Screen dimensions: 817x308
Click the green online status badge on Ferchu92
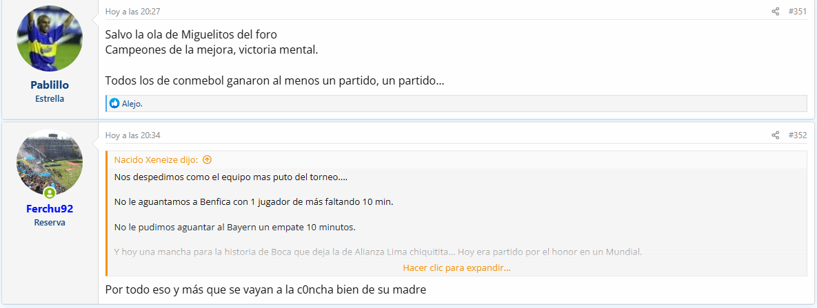[50, 193]
